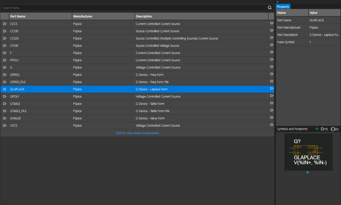The image size is (341, 205).
Task: Click the symbol icon left of CCS23
Action: (5, 38)
